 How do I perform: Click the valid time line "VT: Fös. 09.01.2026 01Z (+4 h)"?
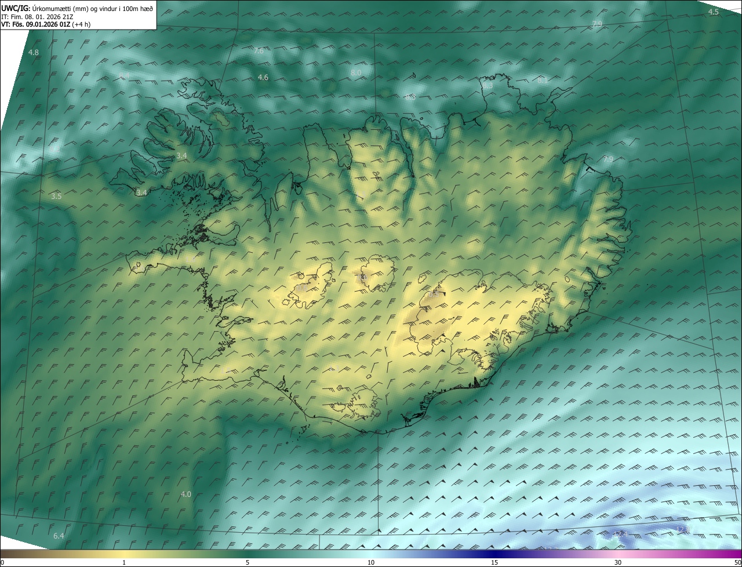pyautogui.click(x=46, y=24)
